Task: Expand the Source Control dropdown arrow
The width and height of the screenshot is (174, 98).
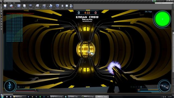Action: (x=15, y=7)
